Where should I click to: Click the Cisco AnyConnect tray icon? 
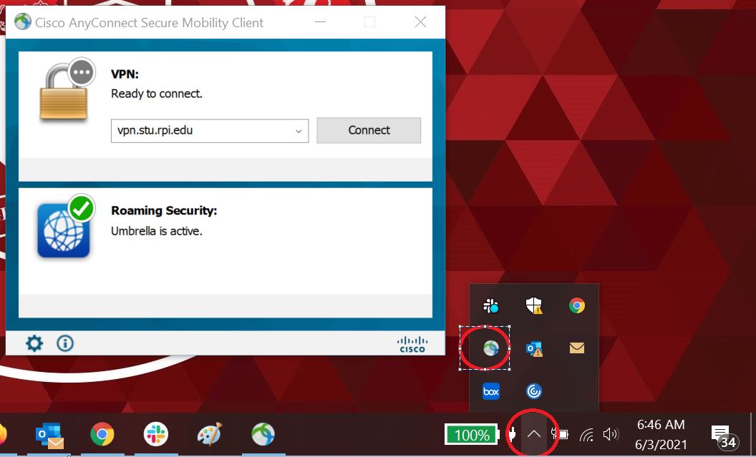pos(490,348)
